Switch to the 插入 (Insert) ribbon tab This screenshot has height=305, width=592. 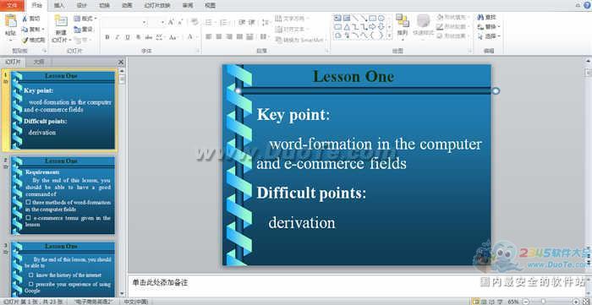click(59, 5)
